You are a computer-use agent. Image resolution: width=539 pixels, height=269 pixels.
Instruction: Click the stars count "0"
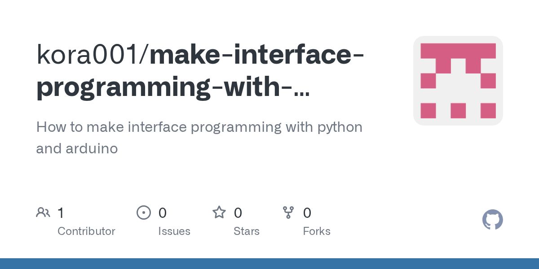pyautogui.click(x=238, y=213)
